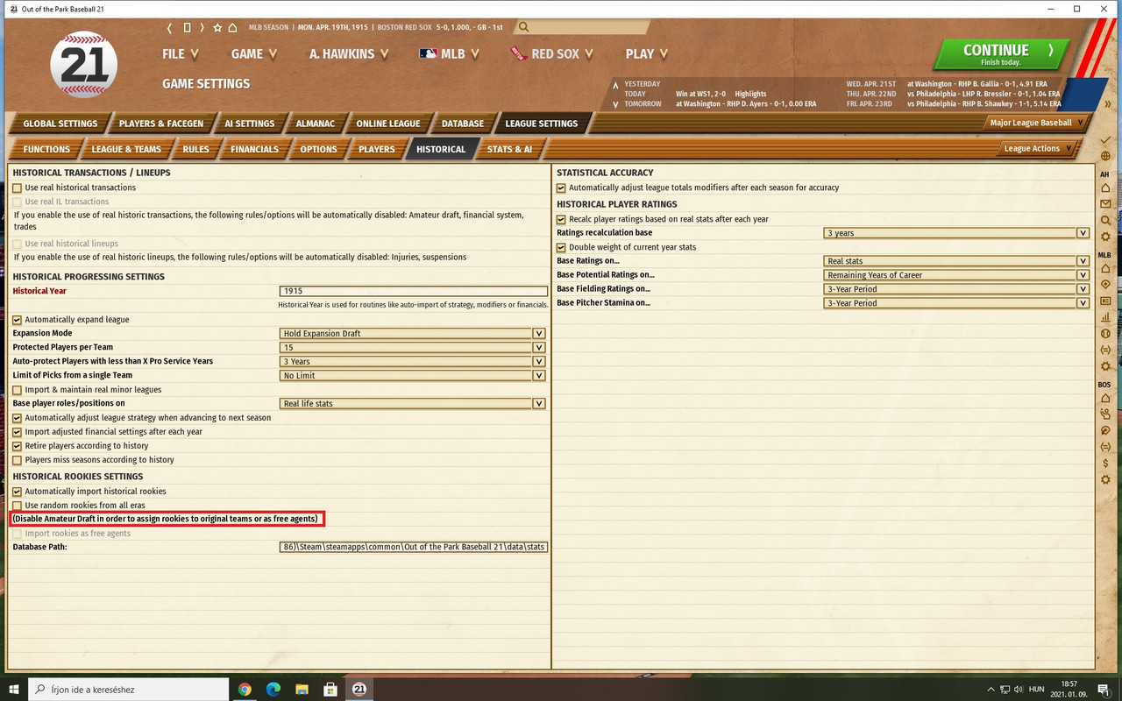Enable Players miss seasons according to history
This screenshot has height=701, width=1122.
click(18, 460)
